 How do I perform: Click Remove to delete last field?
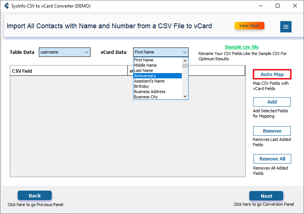coord(272,131)
